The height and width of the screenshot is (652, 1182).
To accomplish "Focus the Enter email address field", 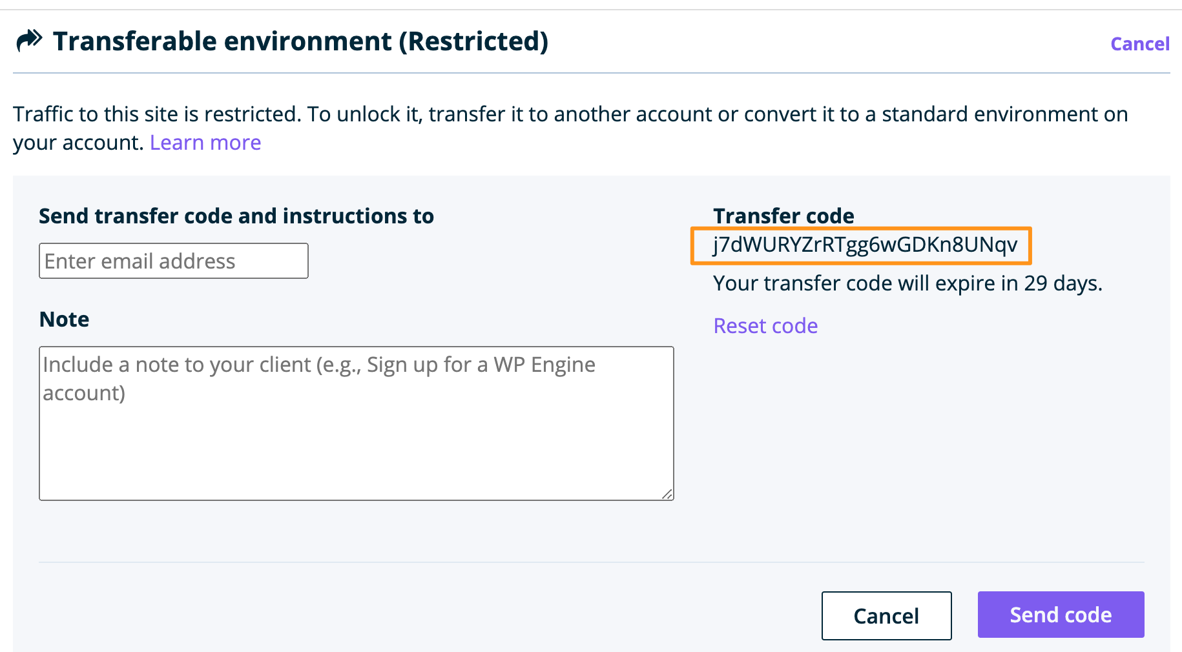I will [x=173, y=261].
